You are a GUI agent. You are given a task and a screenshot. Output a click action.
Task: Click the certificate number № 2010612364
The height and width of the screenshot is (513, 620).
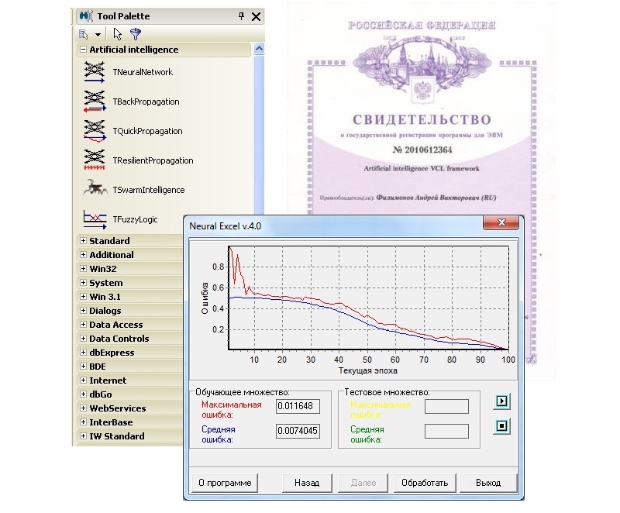(422, 150)
